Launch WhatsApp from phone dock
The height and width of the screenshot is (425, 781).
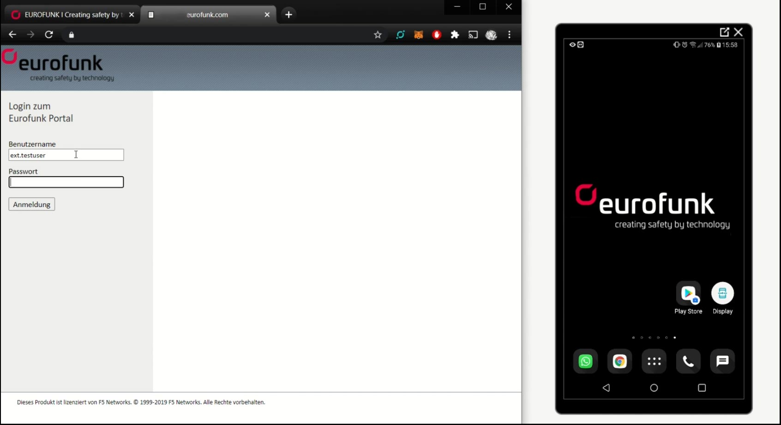point(585,361)
